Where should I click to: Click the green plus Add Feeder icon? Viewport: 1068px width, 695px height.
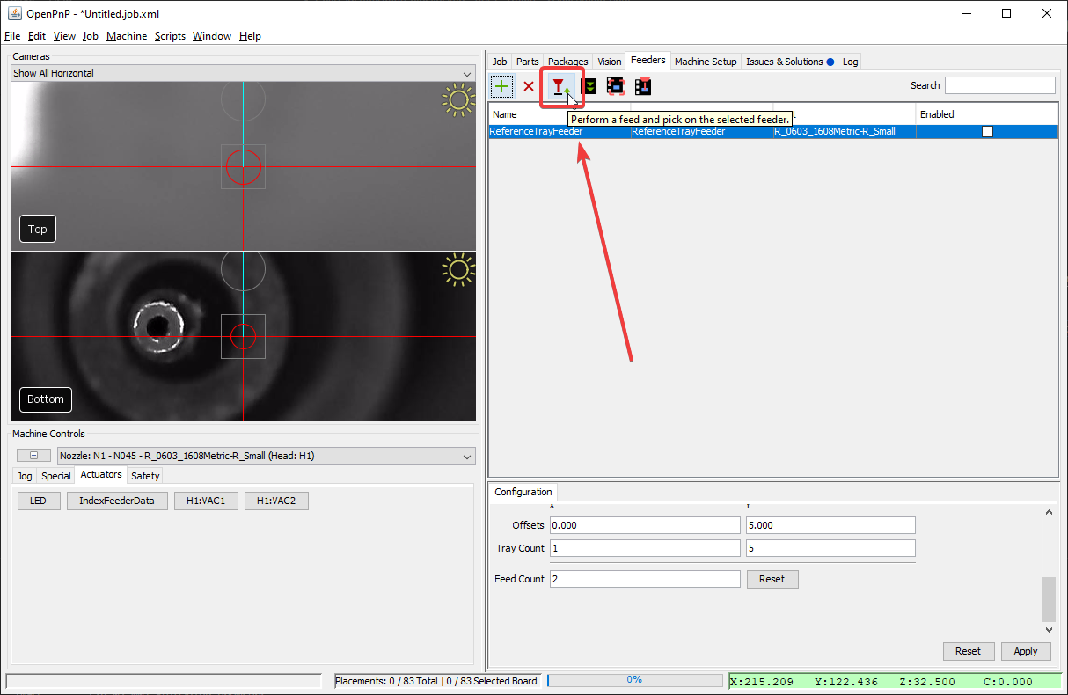tap(501, 86)
